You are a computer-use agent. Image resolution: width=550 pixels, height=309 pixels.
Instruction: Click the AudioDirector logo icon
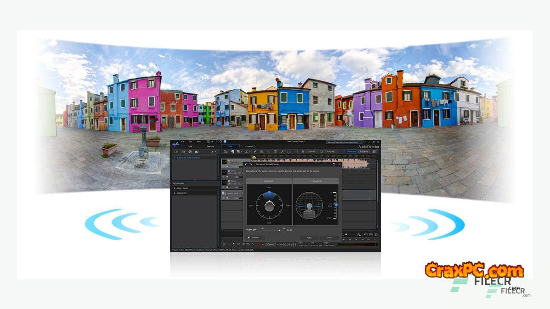click(176, 145)
